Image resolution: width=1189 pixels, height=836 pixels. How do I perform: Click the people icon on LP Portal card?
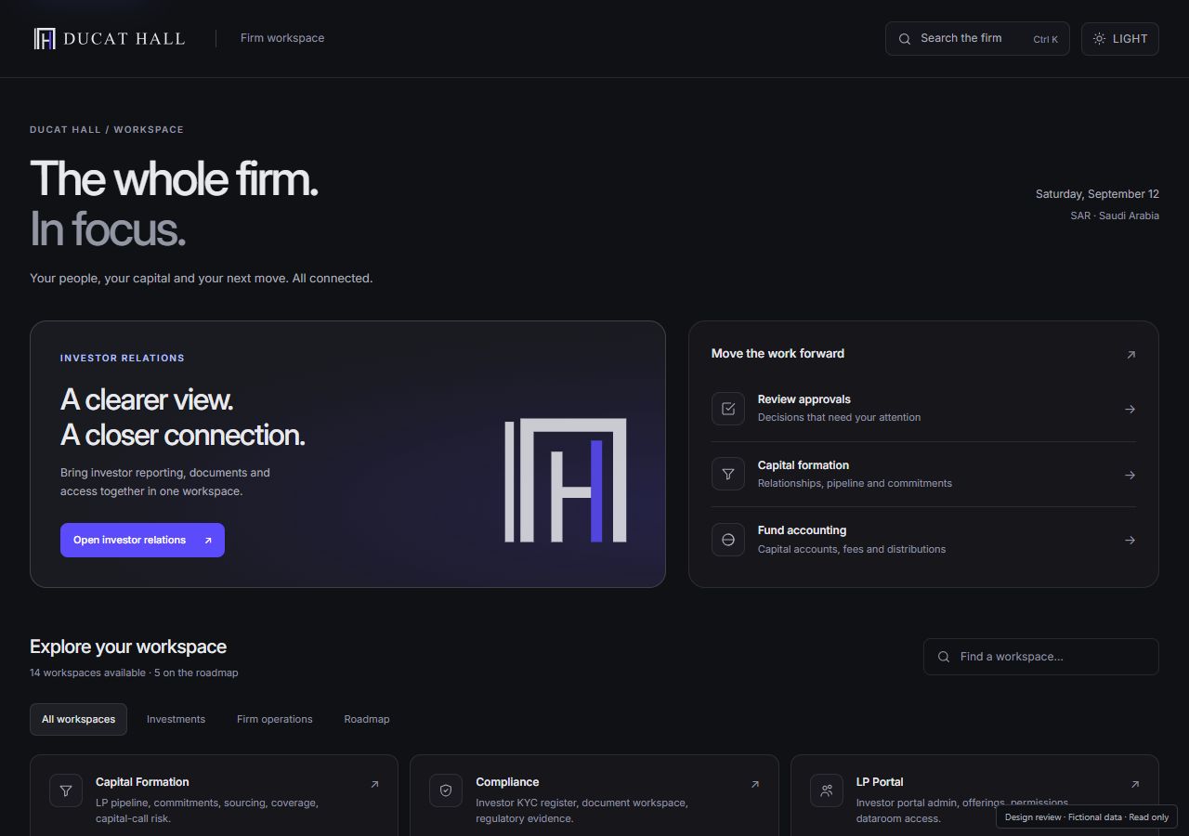tap(827, 790)
